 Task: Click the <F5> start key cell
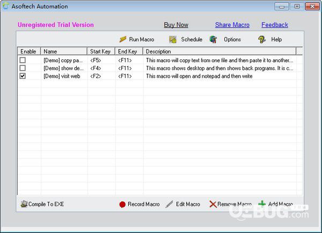pyautogui.click(x=96, y=60)
